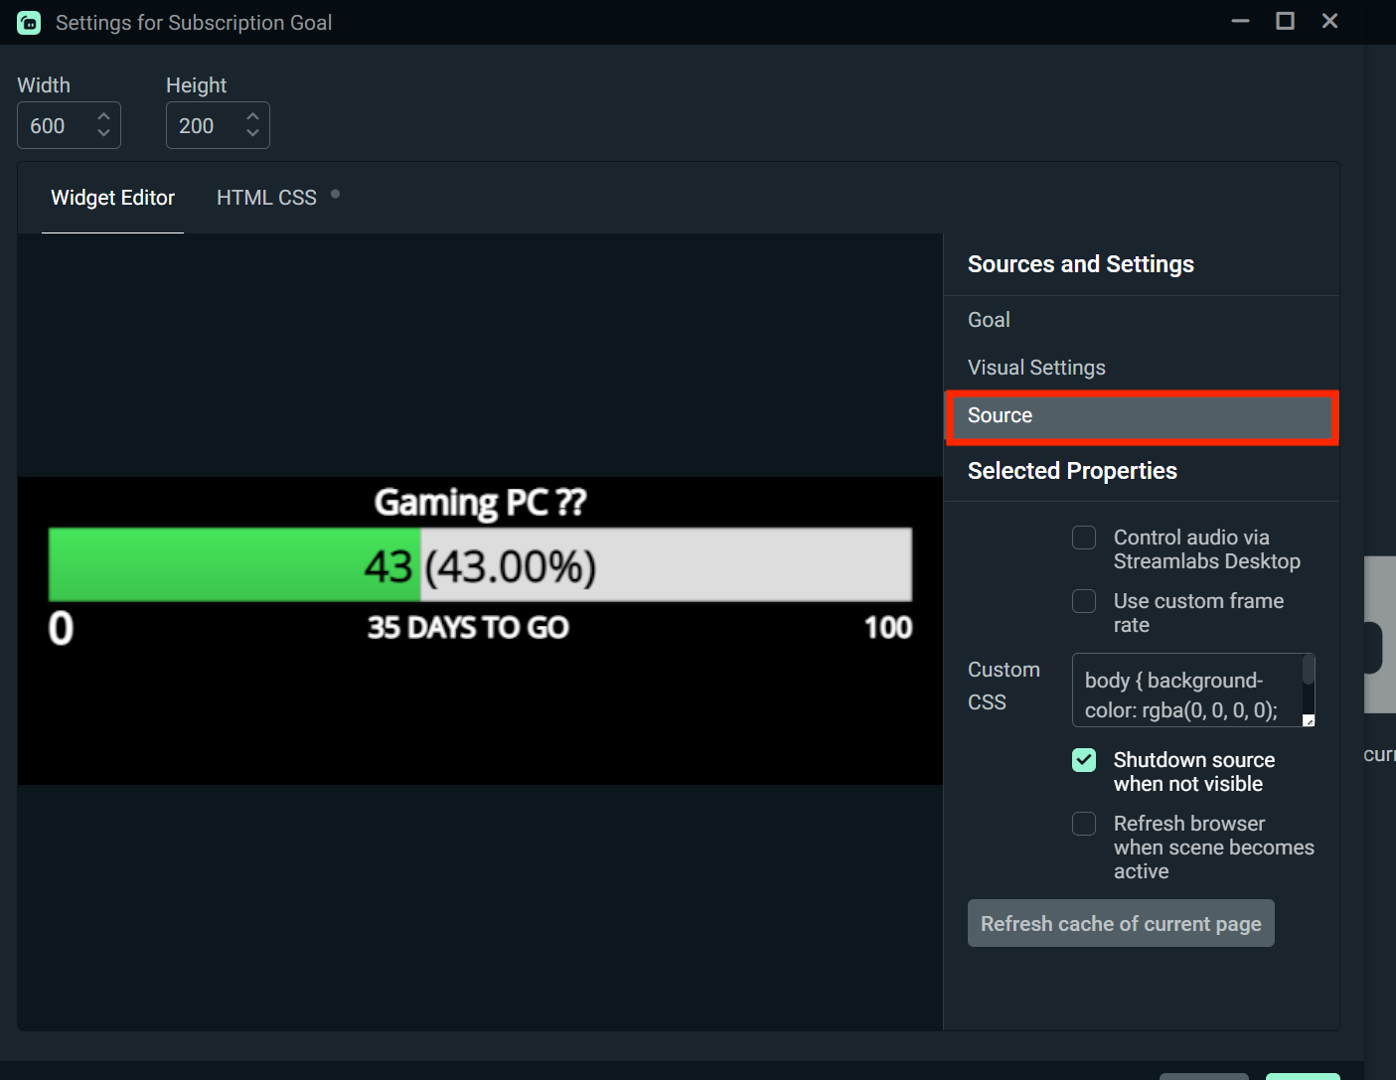The height and width of the screenshot is (1080, 1396).
Task: Click the Streamlabs logo in the title bar
Action: tap(28, 22)
